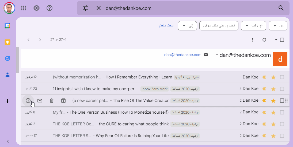Select checkbox for How I Remember Everything email
This screenshot has height=147, width=293.
coord(282,77)
